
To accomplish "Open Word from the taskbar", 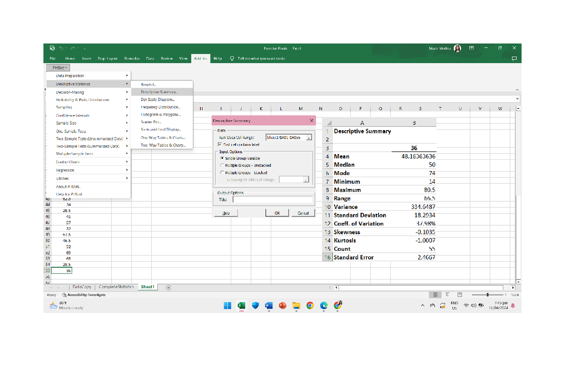I will click(269, 306).
